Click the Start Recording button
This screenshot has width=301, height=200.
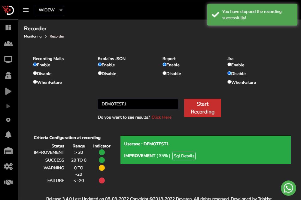(202, 108)
